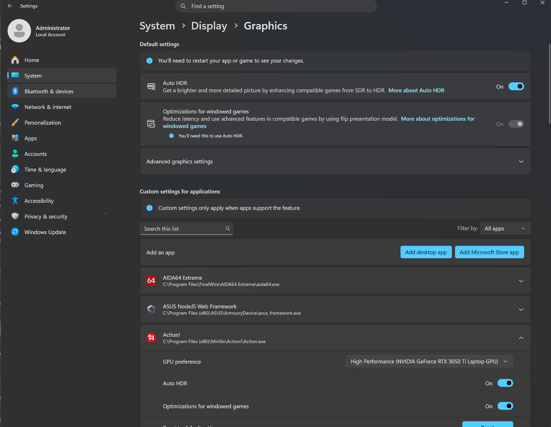Click the Home house icon in sidebar
The height and width of the screenshot is (427, 551).
(x=15, y=60)
